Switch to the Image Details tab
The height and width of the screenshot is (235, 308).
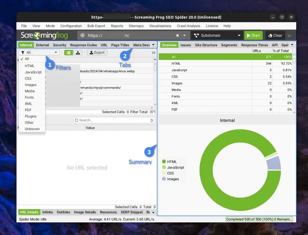pyautogui.click(x=85, y=212)
